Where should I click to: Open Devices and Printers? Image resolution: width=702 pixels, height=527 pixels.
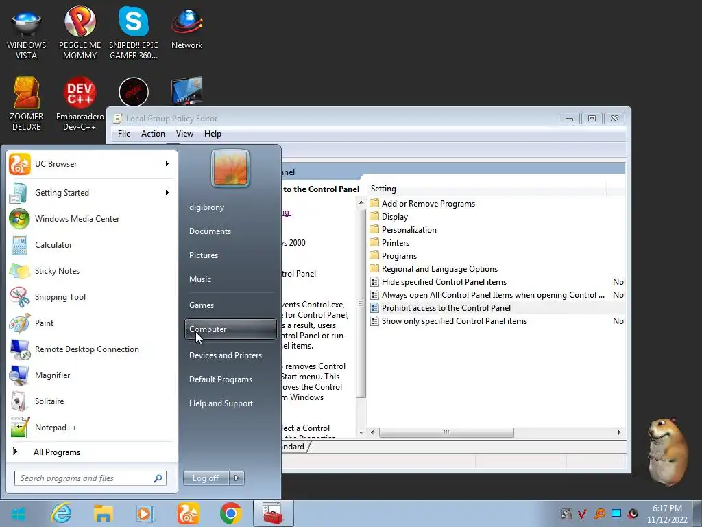pyautogui.click(x=230, y=355)
